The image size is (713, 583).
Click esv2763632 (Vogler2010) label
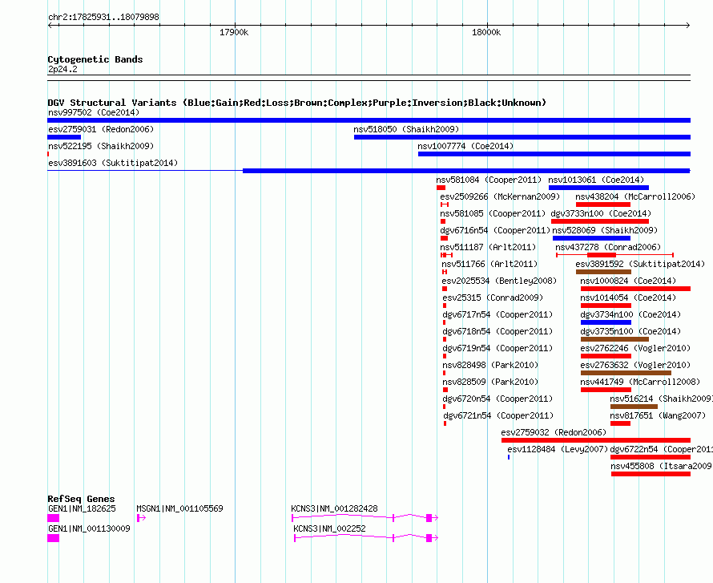(x=635, y=365)
